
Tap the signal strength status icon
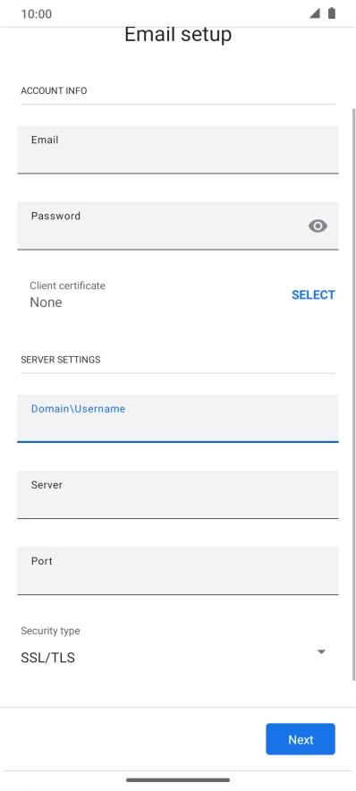[x=315, y=13]
